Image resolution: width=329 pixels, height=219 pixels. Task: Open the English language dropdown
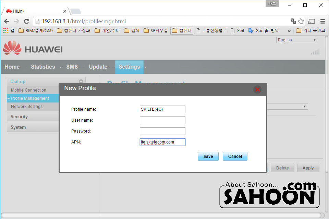click(297, 40)
